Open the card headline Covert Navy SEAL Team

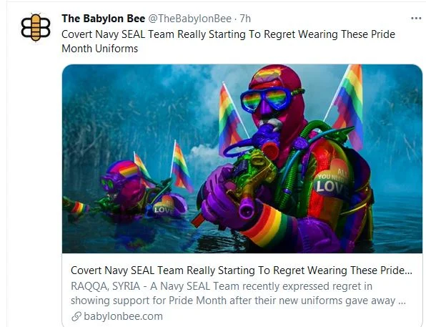pyautogui.click(x=242, y=270)
